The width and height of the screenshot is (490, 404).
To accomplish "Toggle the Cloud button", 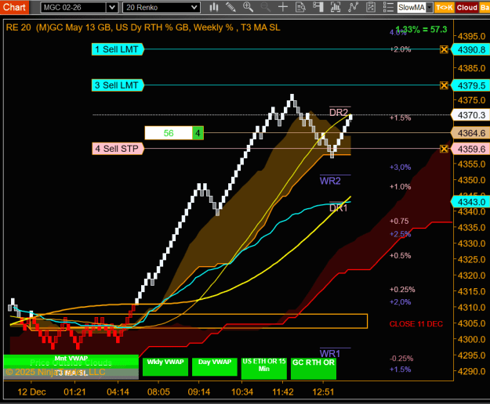I will click(x=467, y=8).
